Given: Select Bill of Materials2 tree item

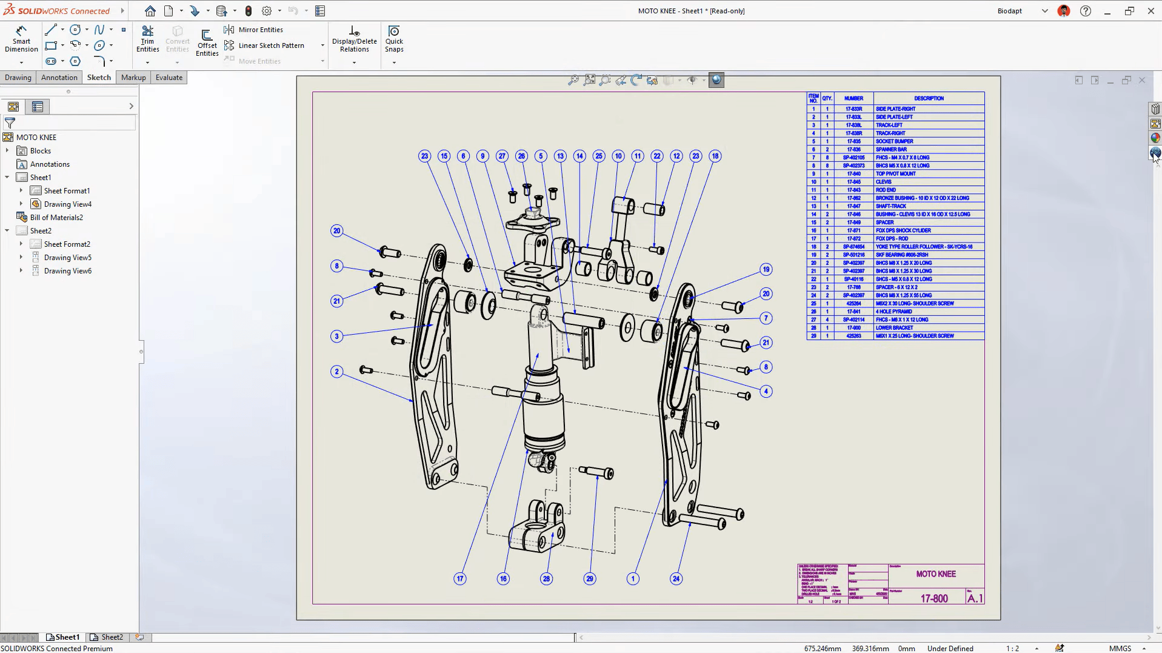Looking at the screenshot, I should pos(50,218).
